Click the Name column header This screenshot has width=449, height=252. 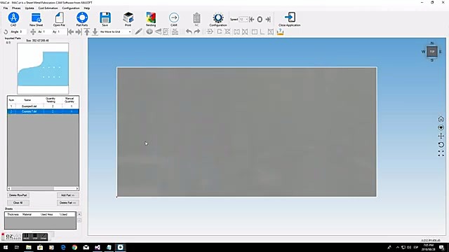27,100
